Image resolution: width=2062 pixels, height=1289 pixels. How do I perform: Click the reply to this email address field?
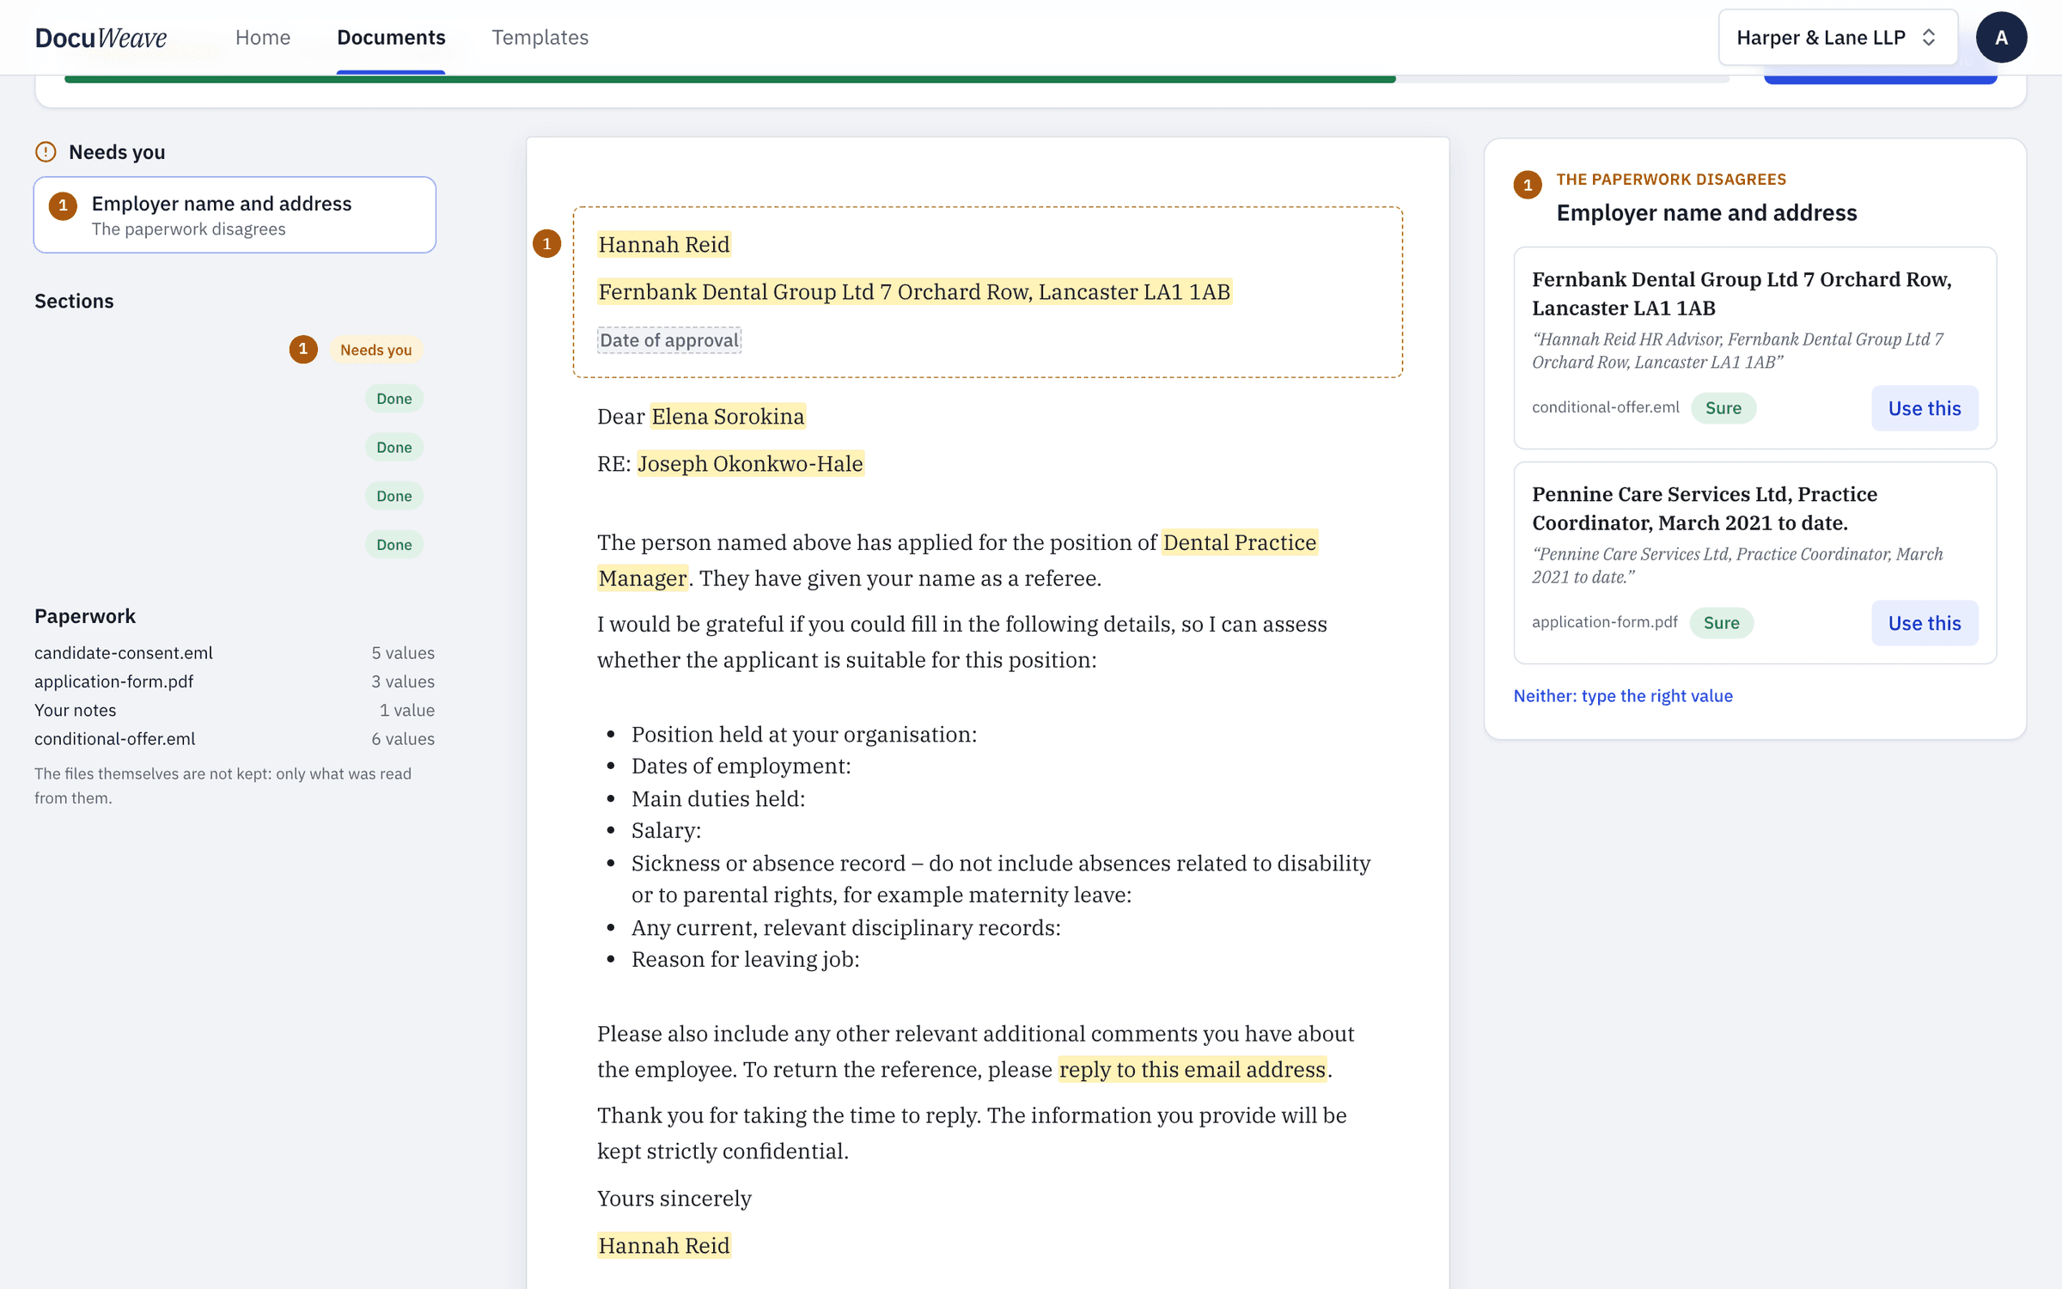1193,1070
